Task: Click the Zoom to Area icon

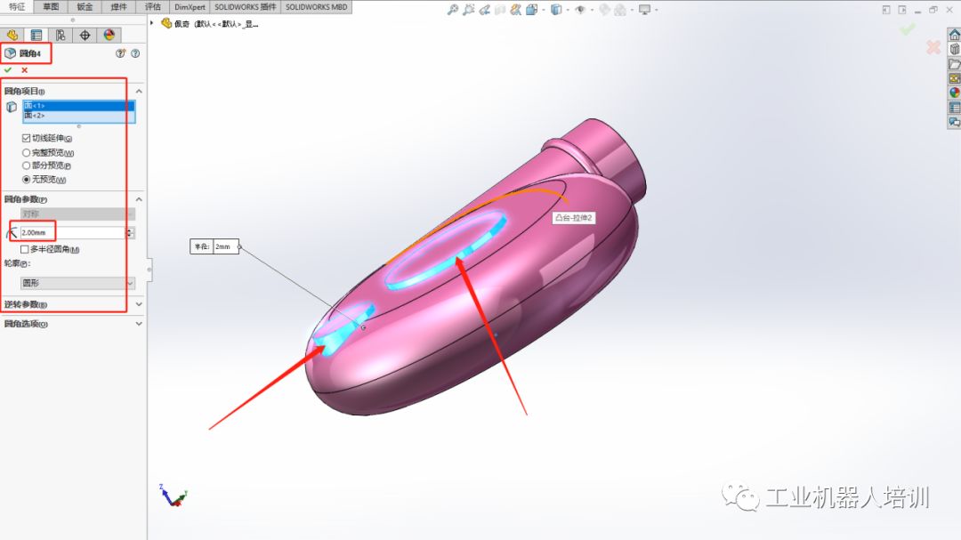Action: (469, 9)
